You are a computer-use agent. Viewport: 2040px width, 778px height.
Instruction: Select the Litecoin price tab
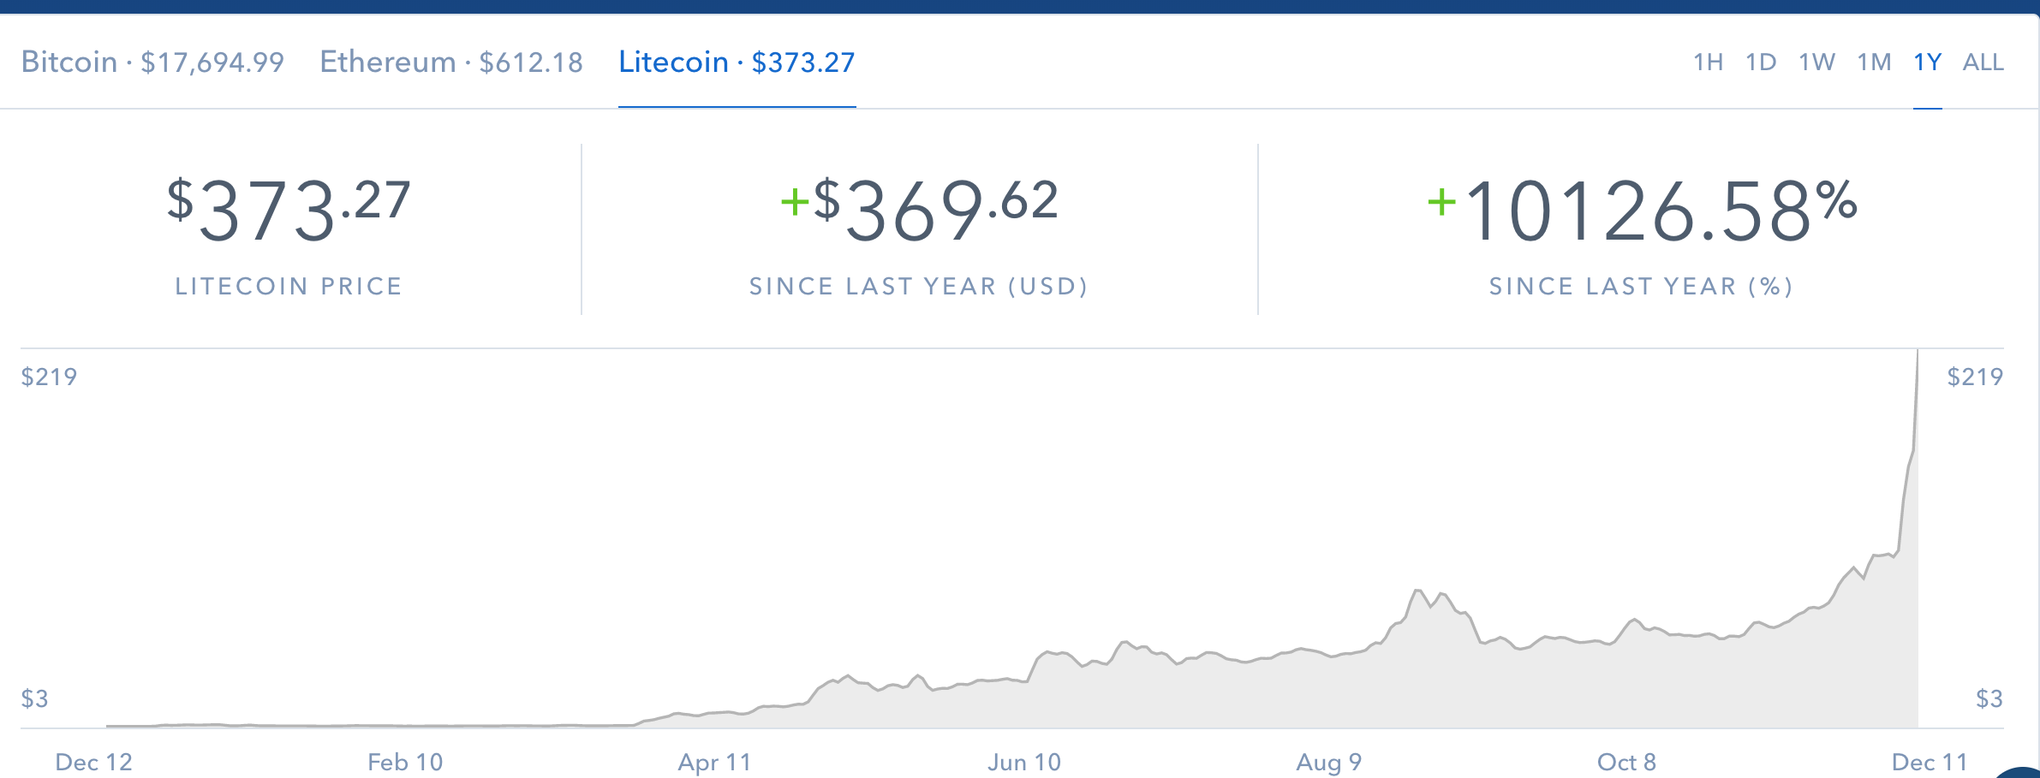coord(737,62)
